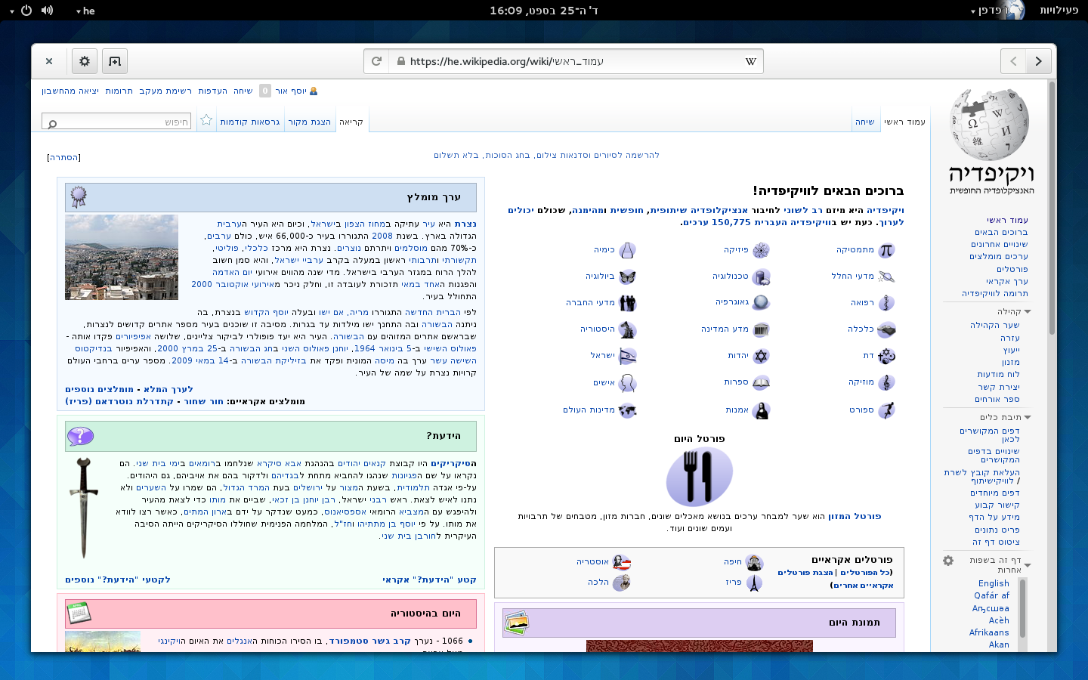Click the ספרות open book icon
This screenshot has width=1088, height=680.
761,382
